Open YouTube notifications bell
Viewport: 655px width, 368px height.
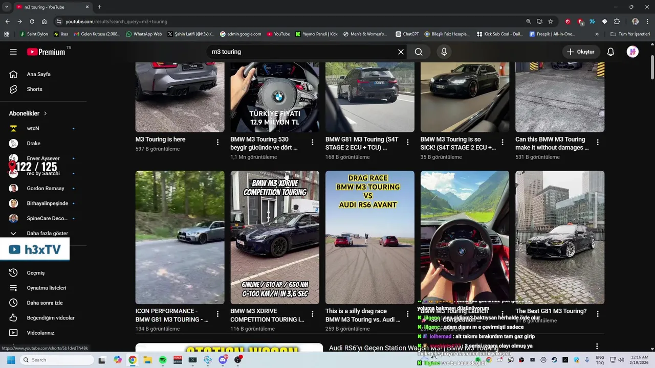pyautogui.click(x=610, y=52)
